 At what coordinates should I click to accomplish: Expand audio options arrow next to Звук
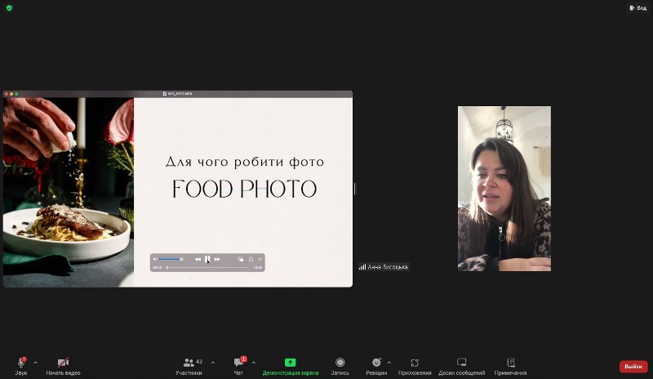[35, 363]
